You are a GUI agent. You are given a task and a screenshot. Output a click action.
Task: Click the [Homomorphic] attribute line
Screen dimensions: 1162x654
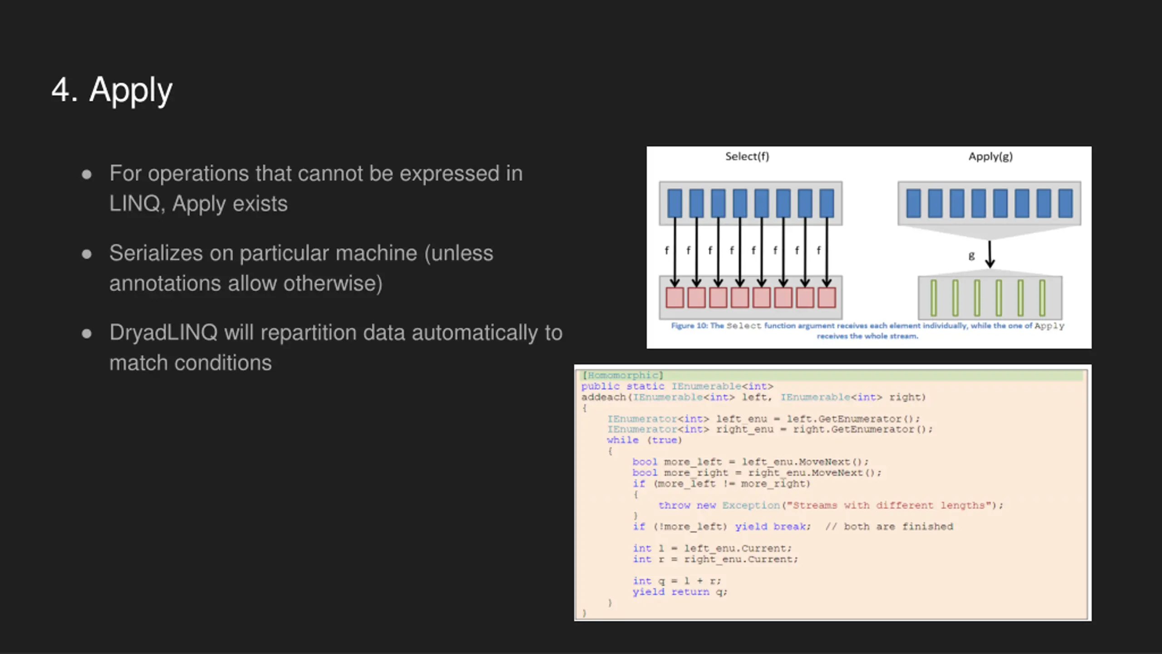(623, 375)
